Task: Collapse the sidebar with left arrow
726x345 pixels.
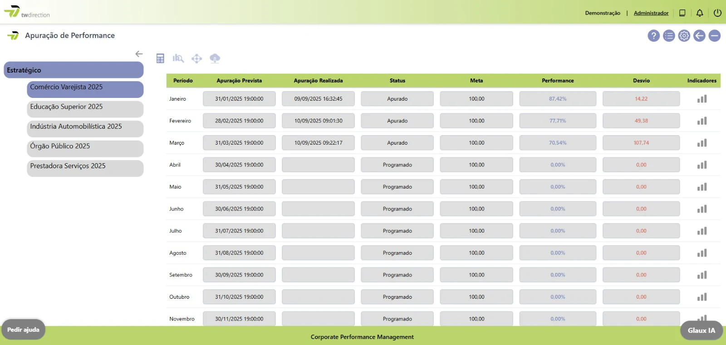Action: coord(139,53)
